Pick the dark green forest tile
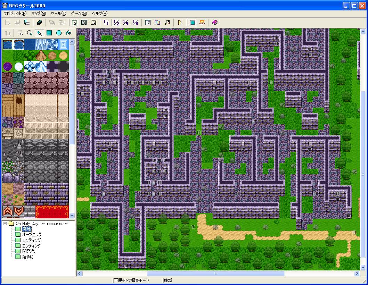 (30, 56)
